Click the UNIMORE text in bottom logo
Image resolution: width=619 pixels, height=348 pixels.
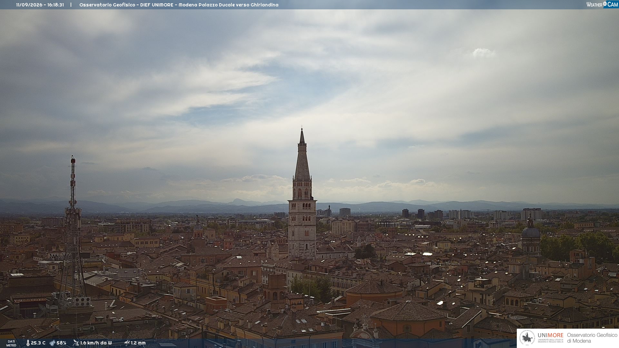(550, 335)
